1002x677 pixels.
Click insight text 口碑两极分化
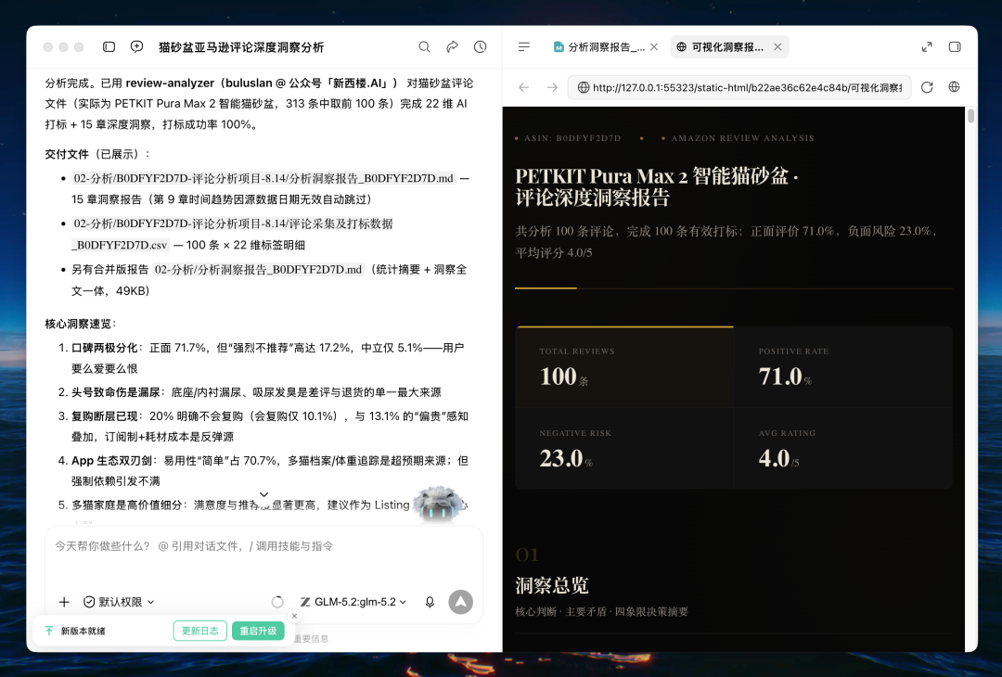tap(104, 348)
